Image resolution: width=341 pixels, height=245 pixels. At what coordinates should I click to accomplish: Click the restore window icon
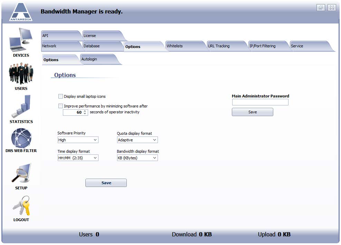coord(321,8)
